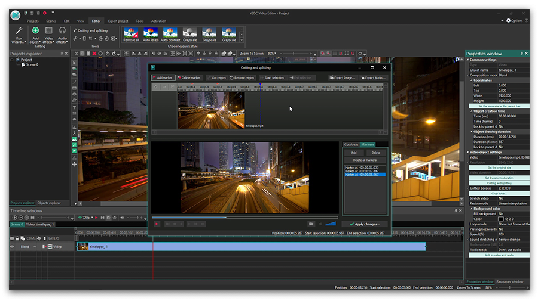Viewport: 538px width, 304px height.
Task: Click Crop tools button in properties
Action: [499, 193]
